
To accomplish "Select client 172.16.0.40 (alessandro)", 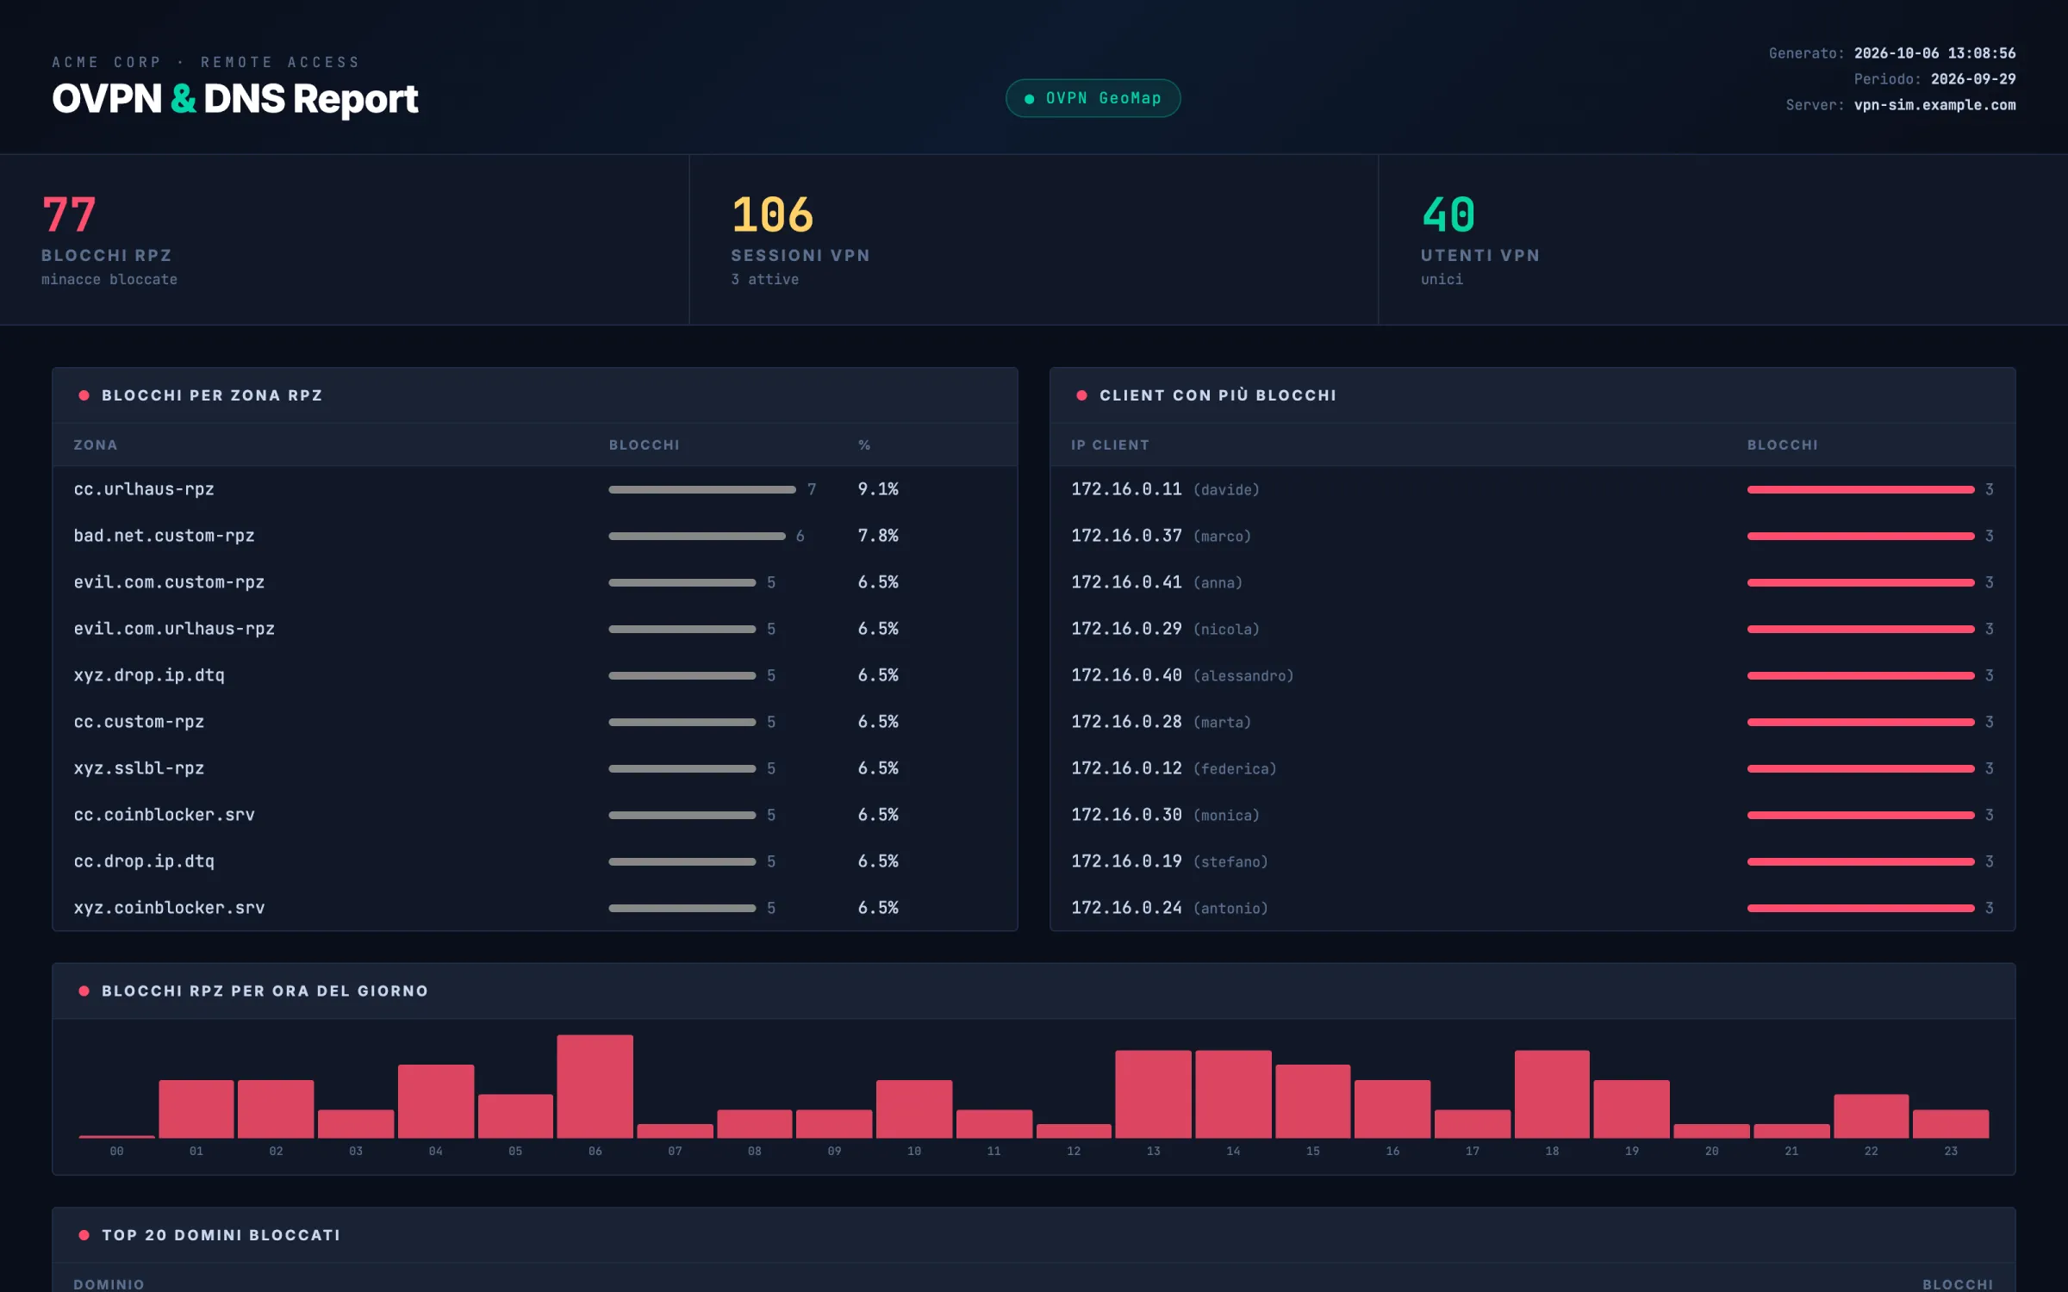I will (x=1533, y=675).
